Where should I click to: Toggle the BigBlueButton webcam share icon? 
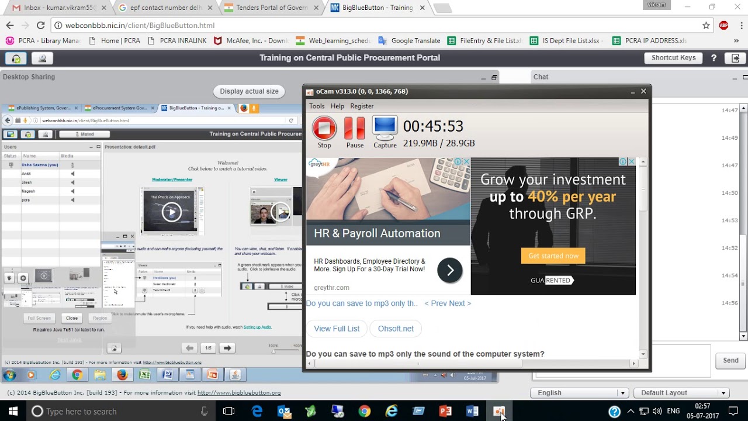coord(42,58)
